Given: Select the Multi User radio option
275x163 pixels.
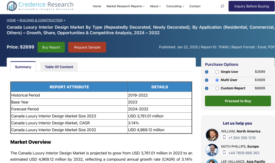Looking at the screenshot, I should tap(217, 80).
